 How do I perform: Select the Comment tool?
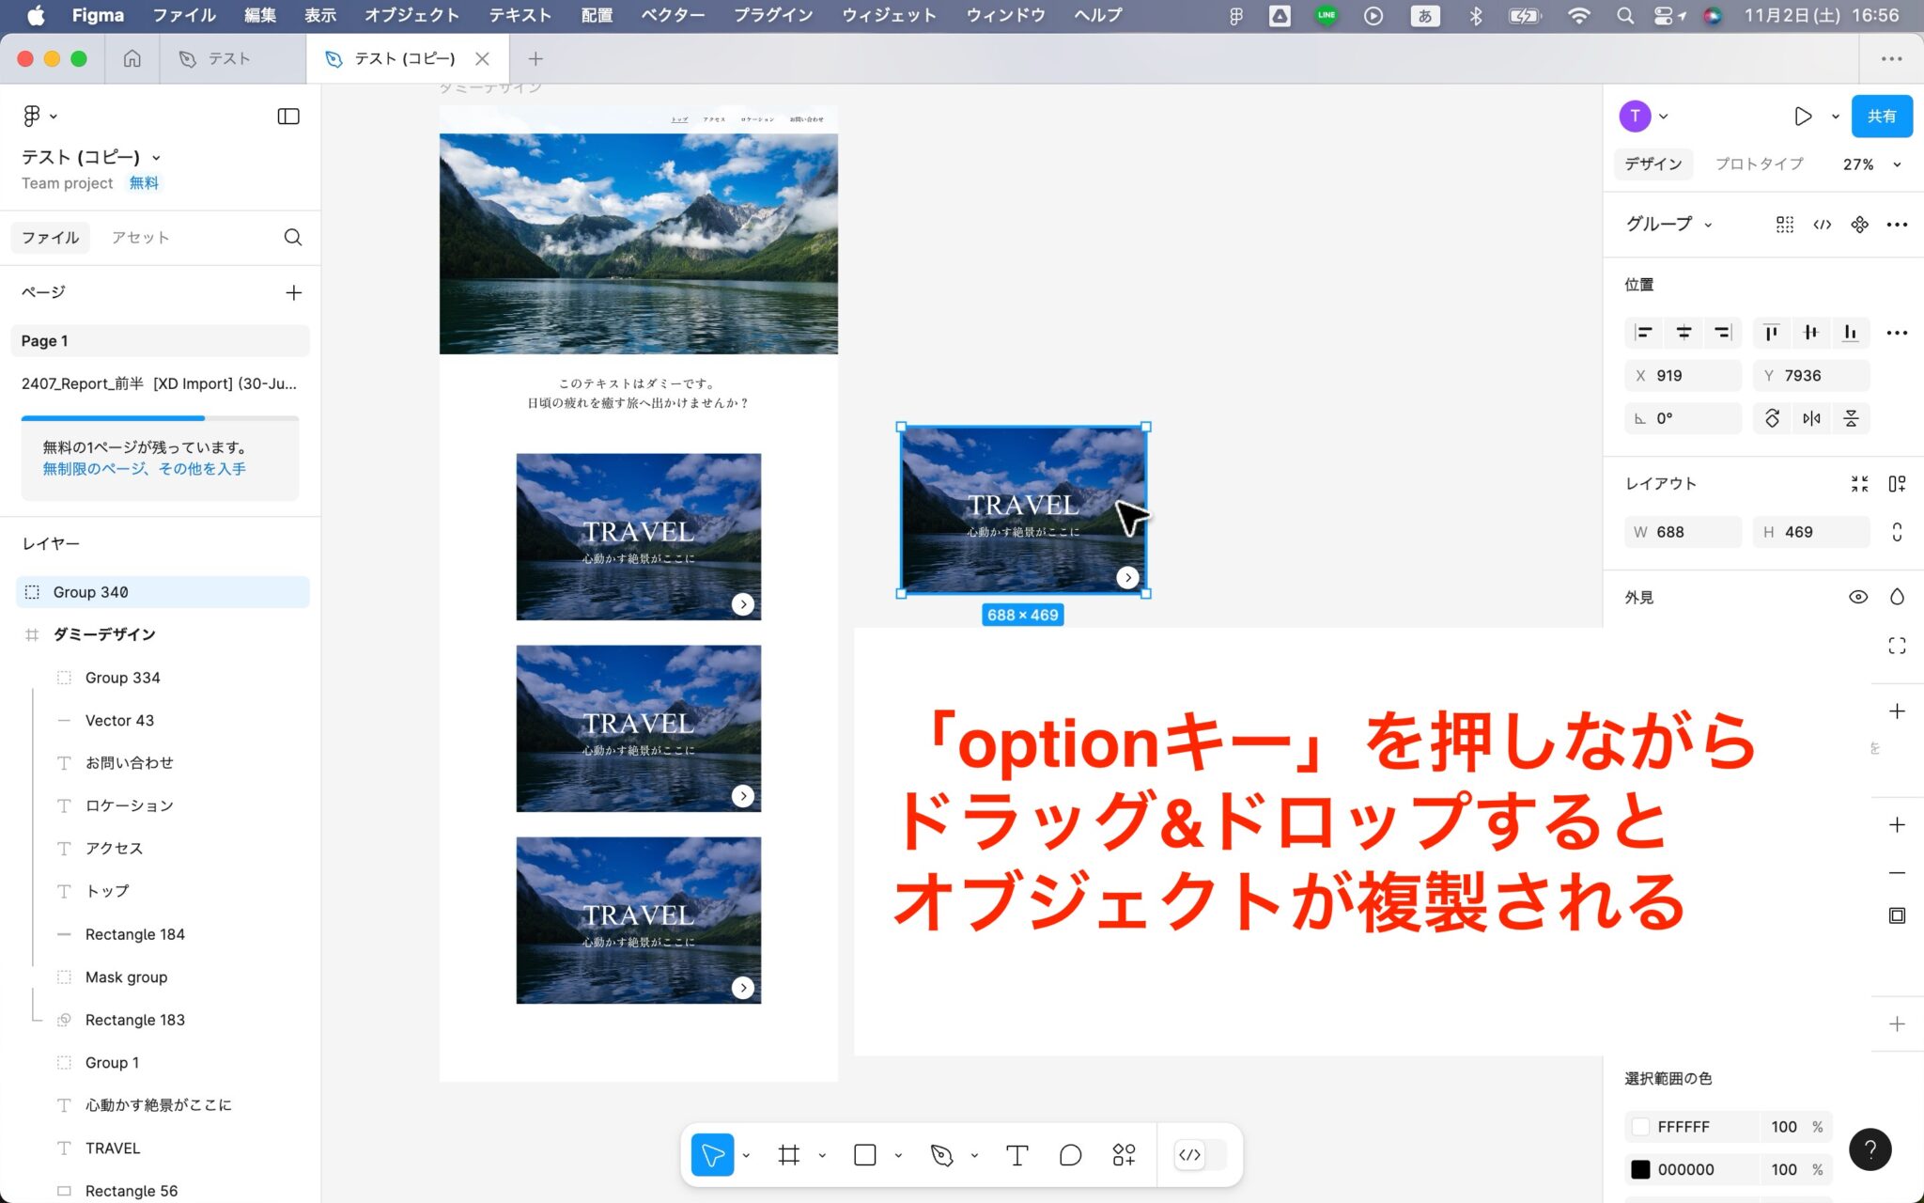pyautogui.click(x=1070, y=1155)
